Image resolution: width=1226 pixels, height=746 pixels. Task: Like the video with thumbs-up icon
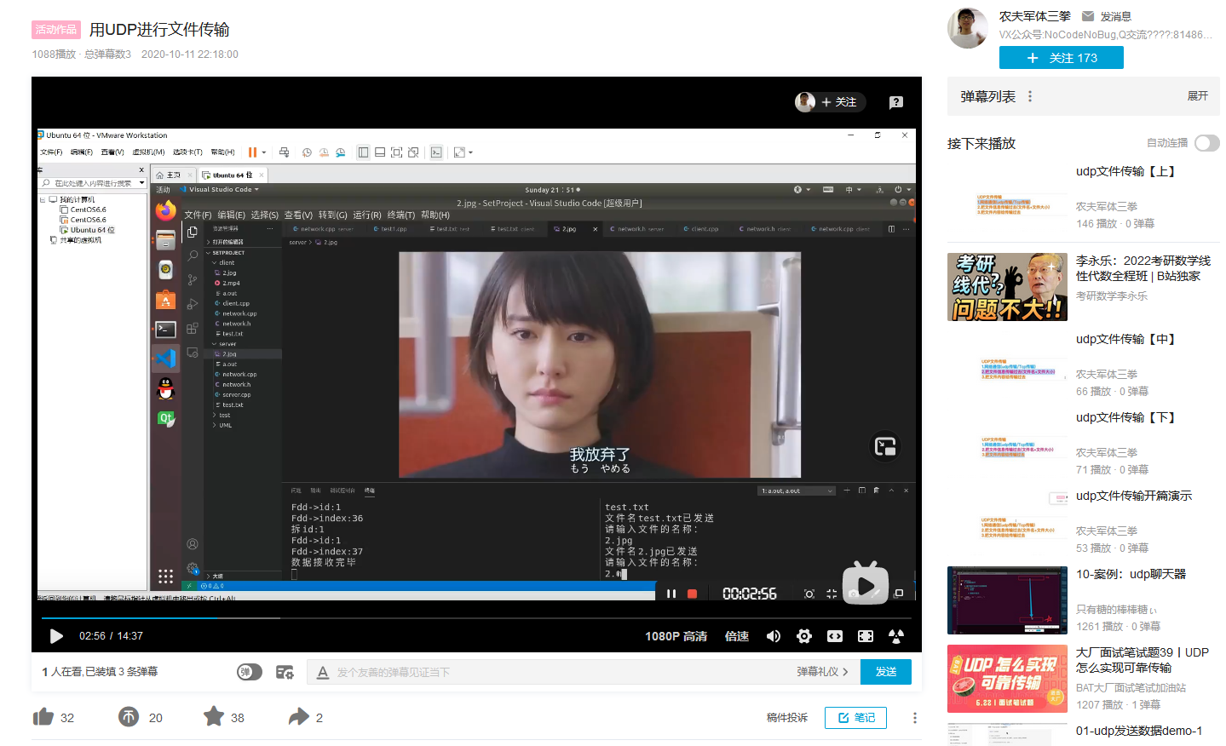[43, 717]
